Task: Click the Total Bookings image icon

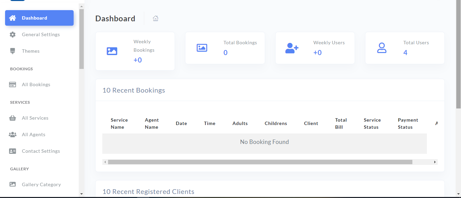Action: (x=202, y=48)
